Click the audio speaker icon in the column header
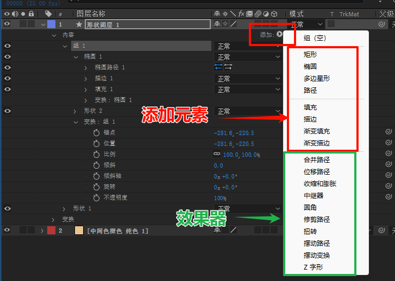This screenshot has width=395, height=281. point(15,14)
